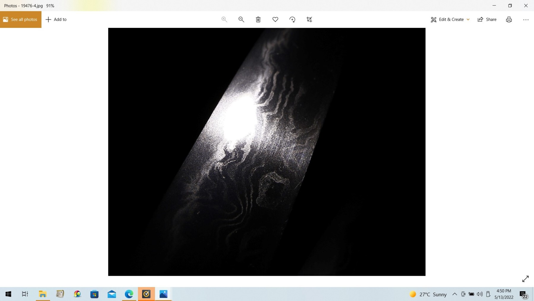The height and width of the screenshot is (301, 534).
Task: Click the Meet Now tray icon
Action: (463, 294)
